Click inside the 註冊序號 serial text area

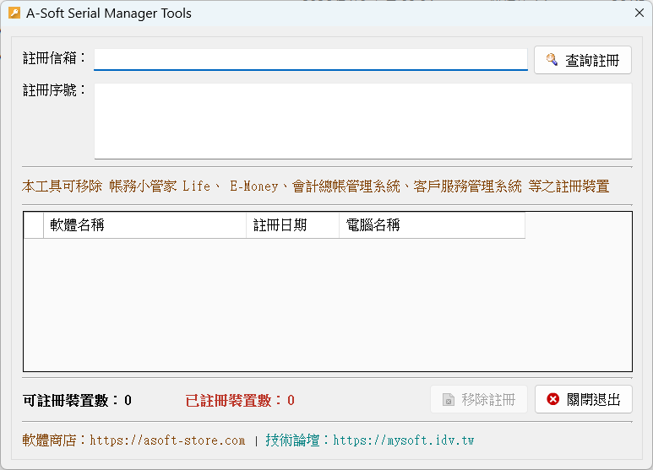tap(363, 121)
